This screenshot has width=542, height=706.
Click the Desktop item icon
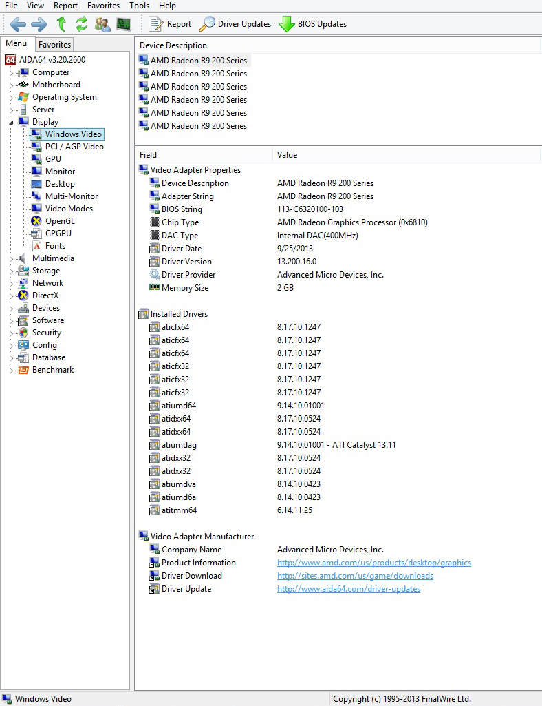(36, 184)
